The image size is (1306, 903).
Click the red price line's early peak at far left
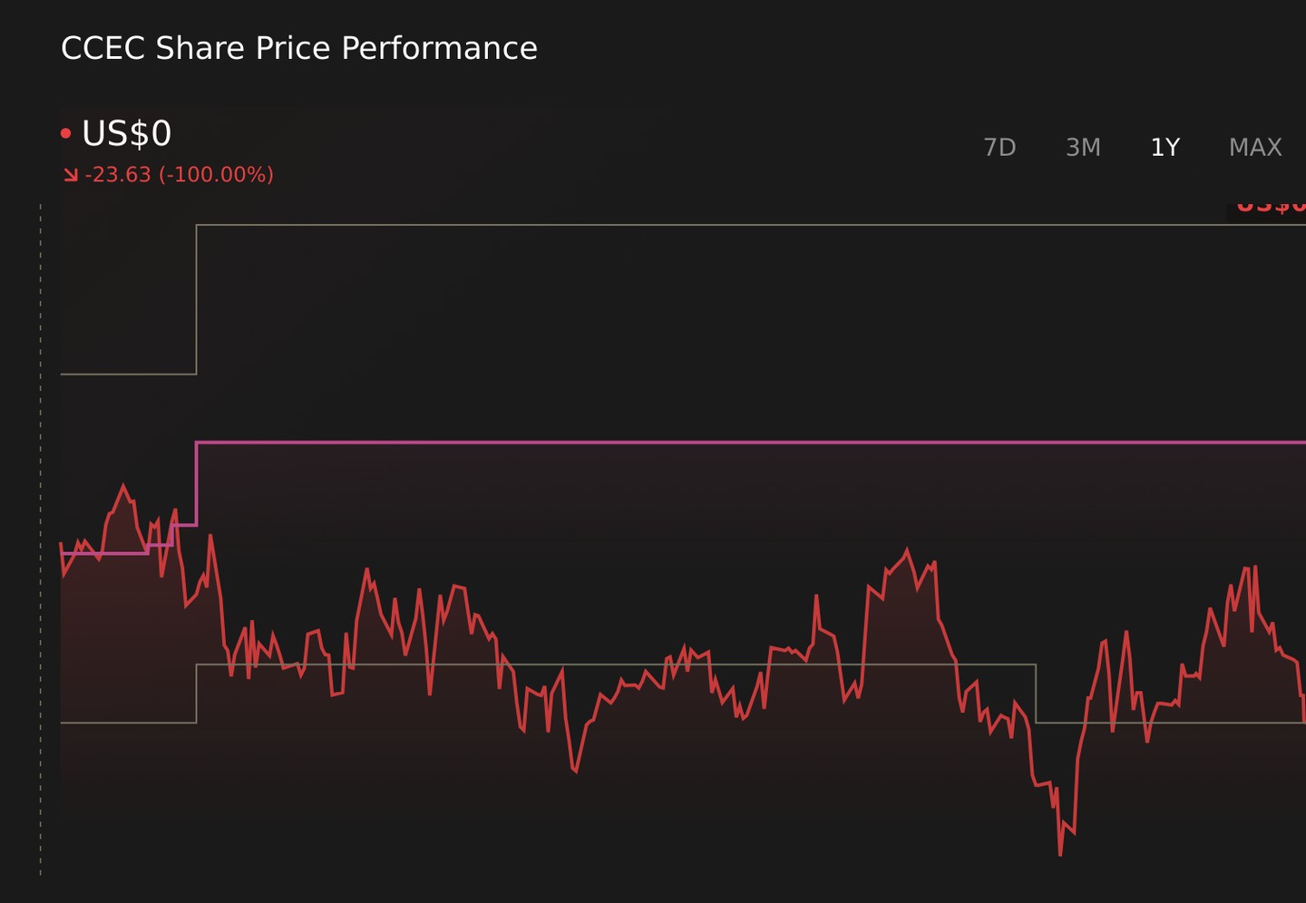pos(123,487)
